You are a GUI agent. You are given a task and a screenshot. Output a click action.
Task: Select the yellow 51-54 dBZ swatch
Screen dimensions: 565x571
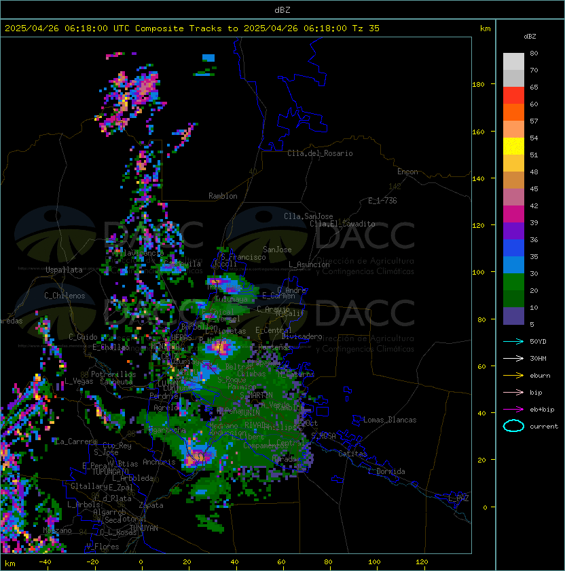coord(513,146)
